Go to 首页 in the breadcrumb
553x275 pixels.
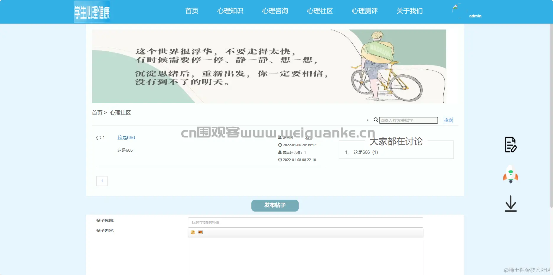click(x=97, y=113)
